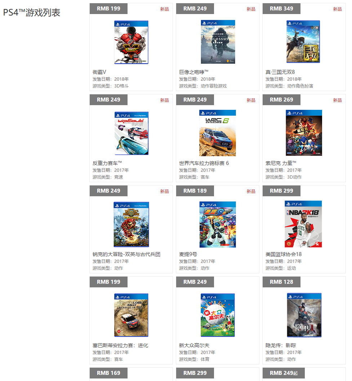This screenshot has width=352, height=381.
Task: Open the 巨像之咆哮 title link
Action: 193,72
